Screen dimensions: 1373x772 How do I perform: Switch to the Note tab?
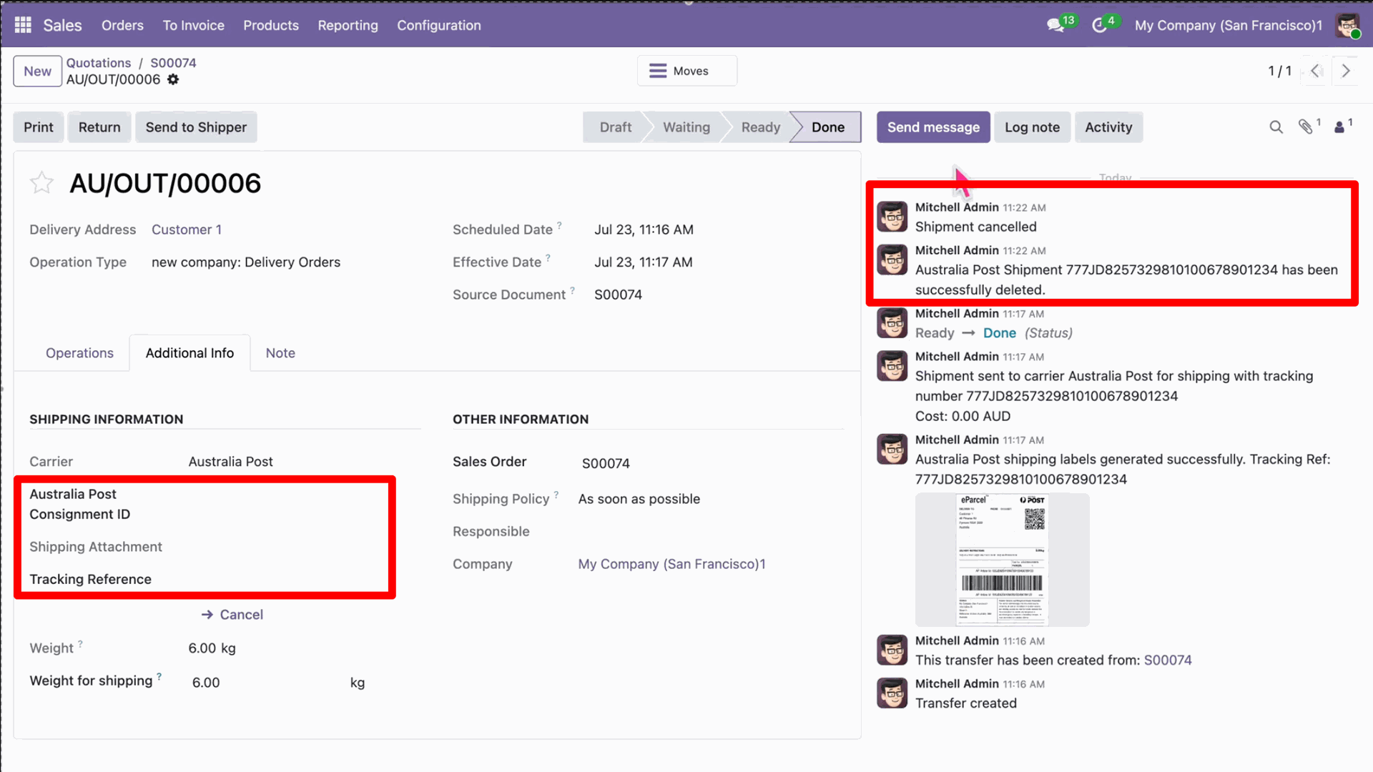pyautogui.click(x=280, y=353)
